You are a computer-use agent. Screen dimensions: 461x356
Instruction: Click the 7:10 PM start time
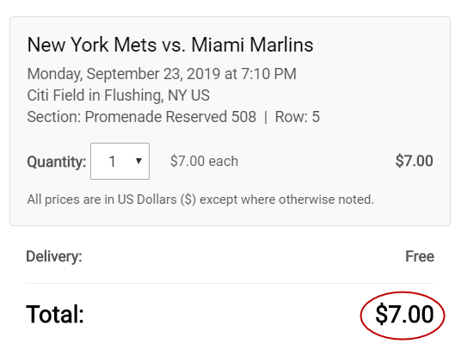pyautogui.click(x=268, y=73)
